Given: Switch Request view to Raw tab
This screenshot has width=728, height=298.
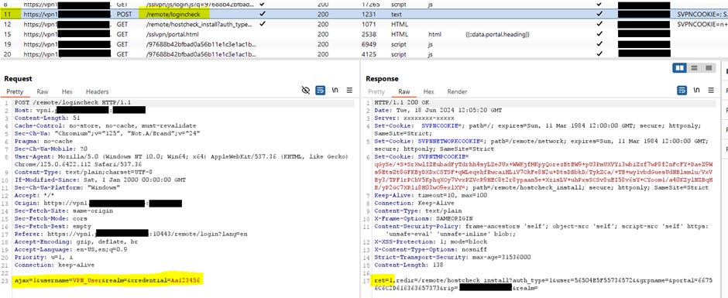Looking at the screenshot, I should coord(43,92).
